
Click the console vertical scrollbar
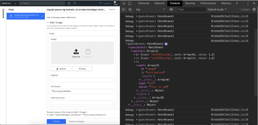[256, 62]
